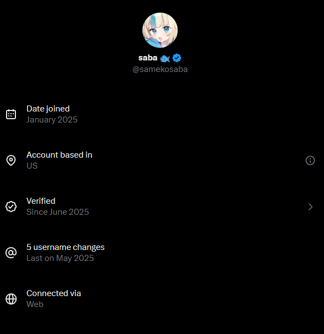The image size is (324, 334).
Task: Select the @samekosaba handle text
Action: 160,69
